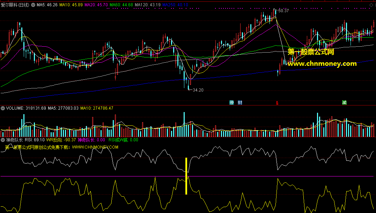Click the WWW.CHNMONEY.COM text in indicator panel
Image resolution: width=376 pixels, height=213 pixels.
tap(95, 147)
